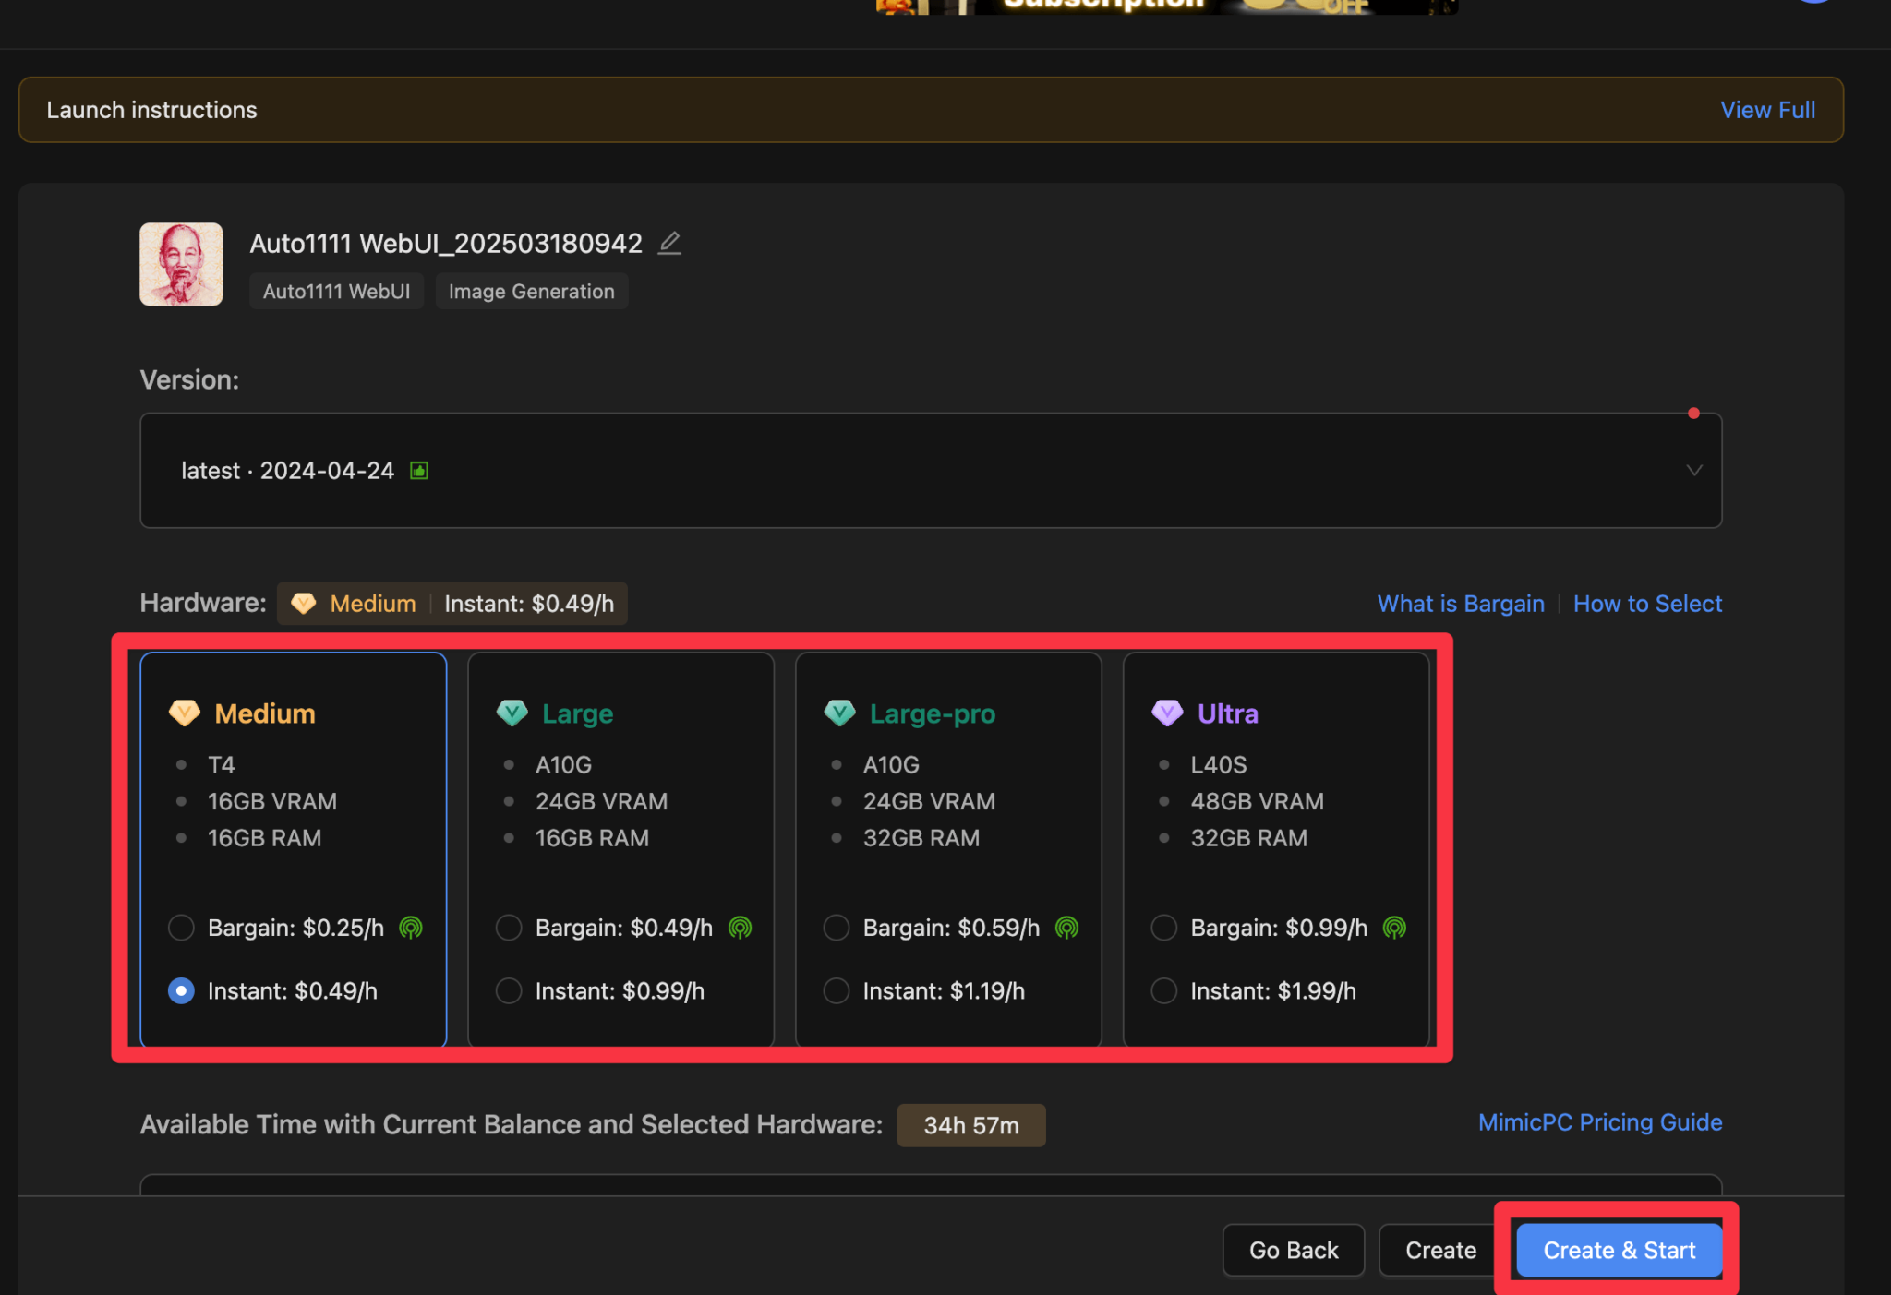Select Medium Bargain $0.25/h option
This screenshot has height=1295, width=1891.
182,928
